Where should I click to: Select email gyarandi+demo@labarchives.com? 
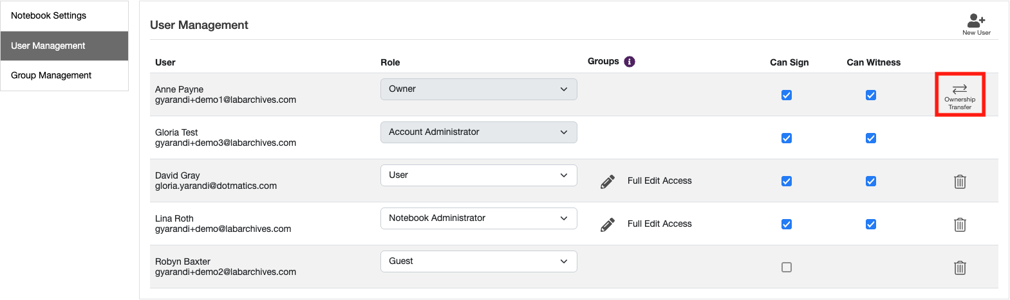(223, 229)
